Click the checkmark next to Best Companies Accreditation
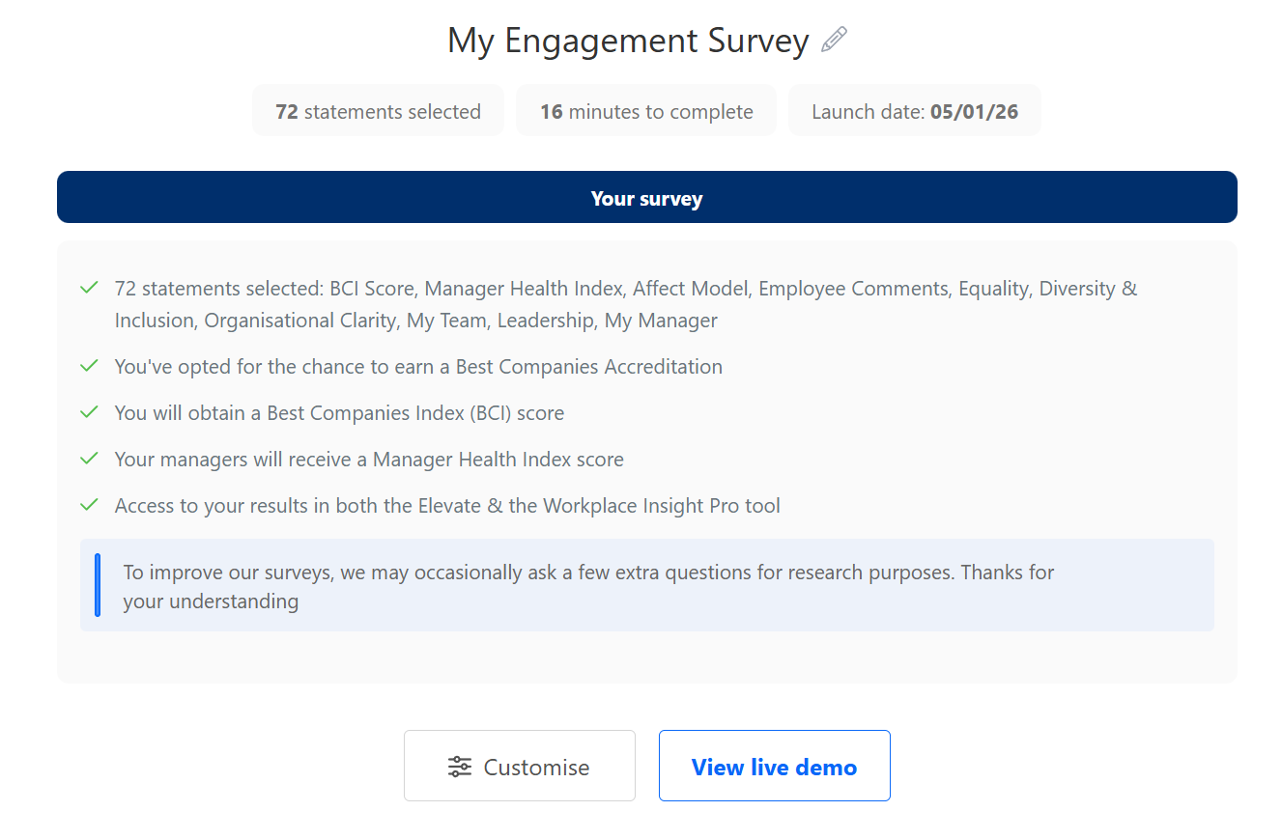1282x839 pixels. click(90, 366)
